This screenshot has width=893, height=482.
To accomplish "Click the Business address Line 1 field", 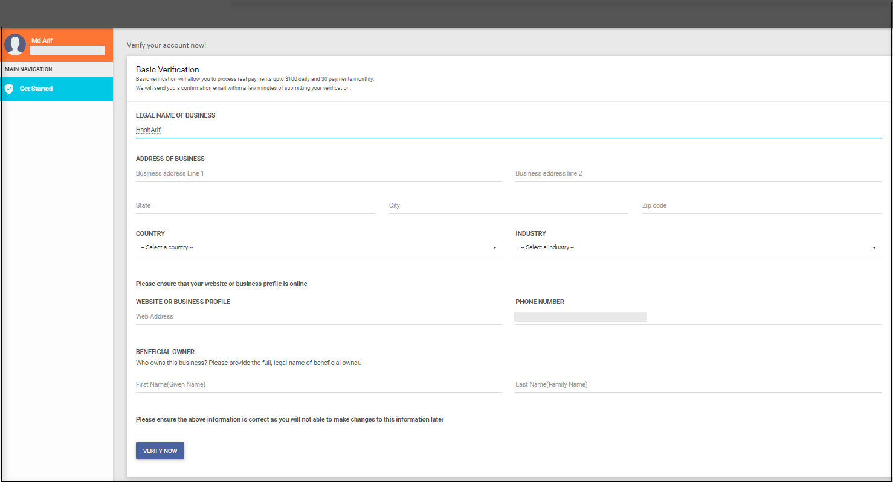I will pyautogui.click(x=318, y=173).
